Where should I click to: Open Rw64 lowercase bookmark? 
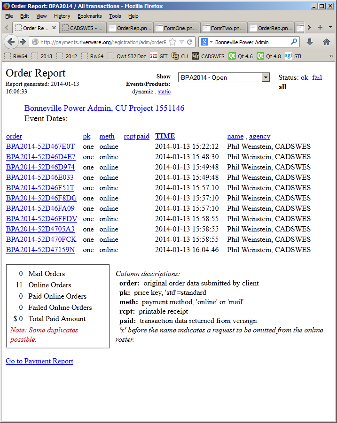(x=93, y=56)
